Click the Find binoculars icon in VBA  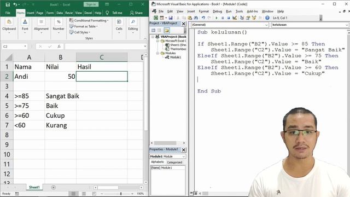click(196, 18)
